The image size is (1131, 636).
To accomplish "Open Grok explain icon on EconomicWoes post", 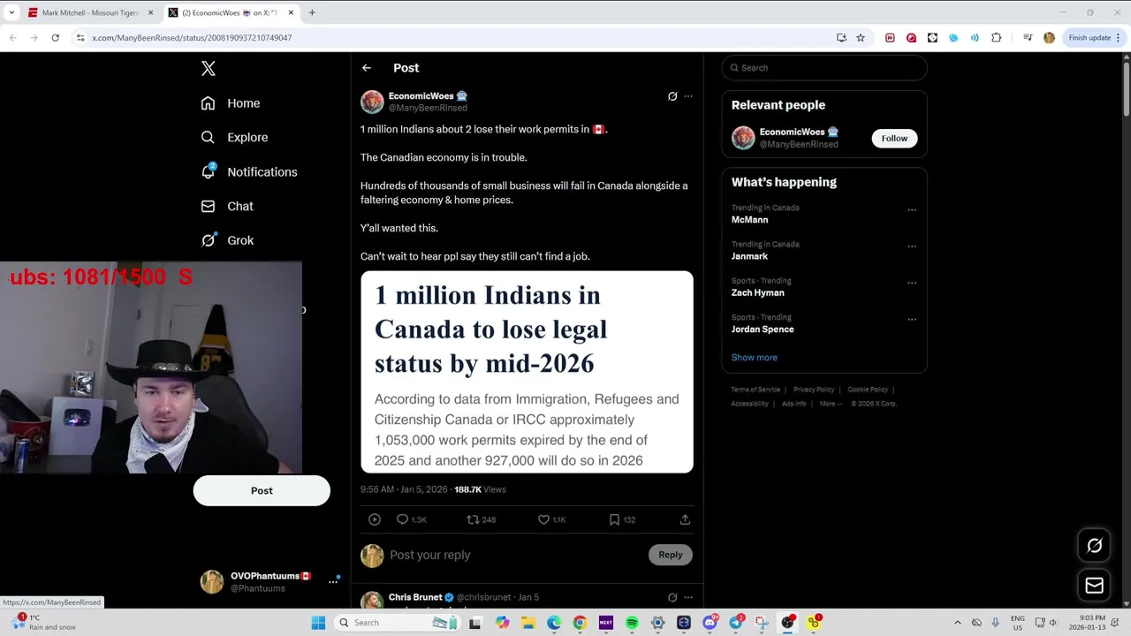I will tap(672, 96).
